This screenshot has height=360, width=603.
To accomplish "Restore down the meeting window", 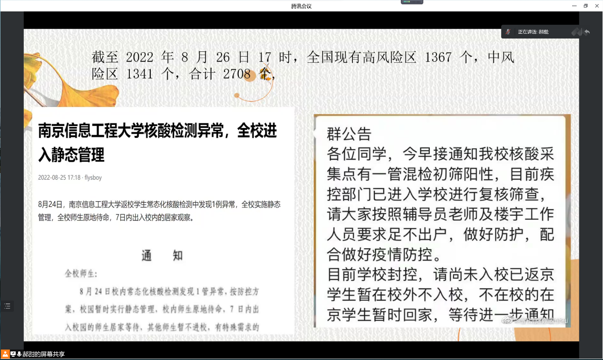I will coord(585,6).
